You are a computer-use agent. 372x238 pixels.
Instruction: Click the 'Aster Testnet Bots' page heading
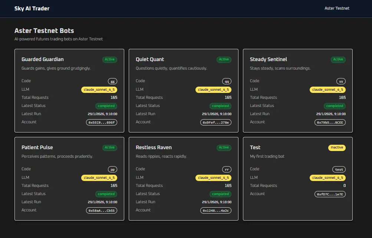44,31
